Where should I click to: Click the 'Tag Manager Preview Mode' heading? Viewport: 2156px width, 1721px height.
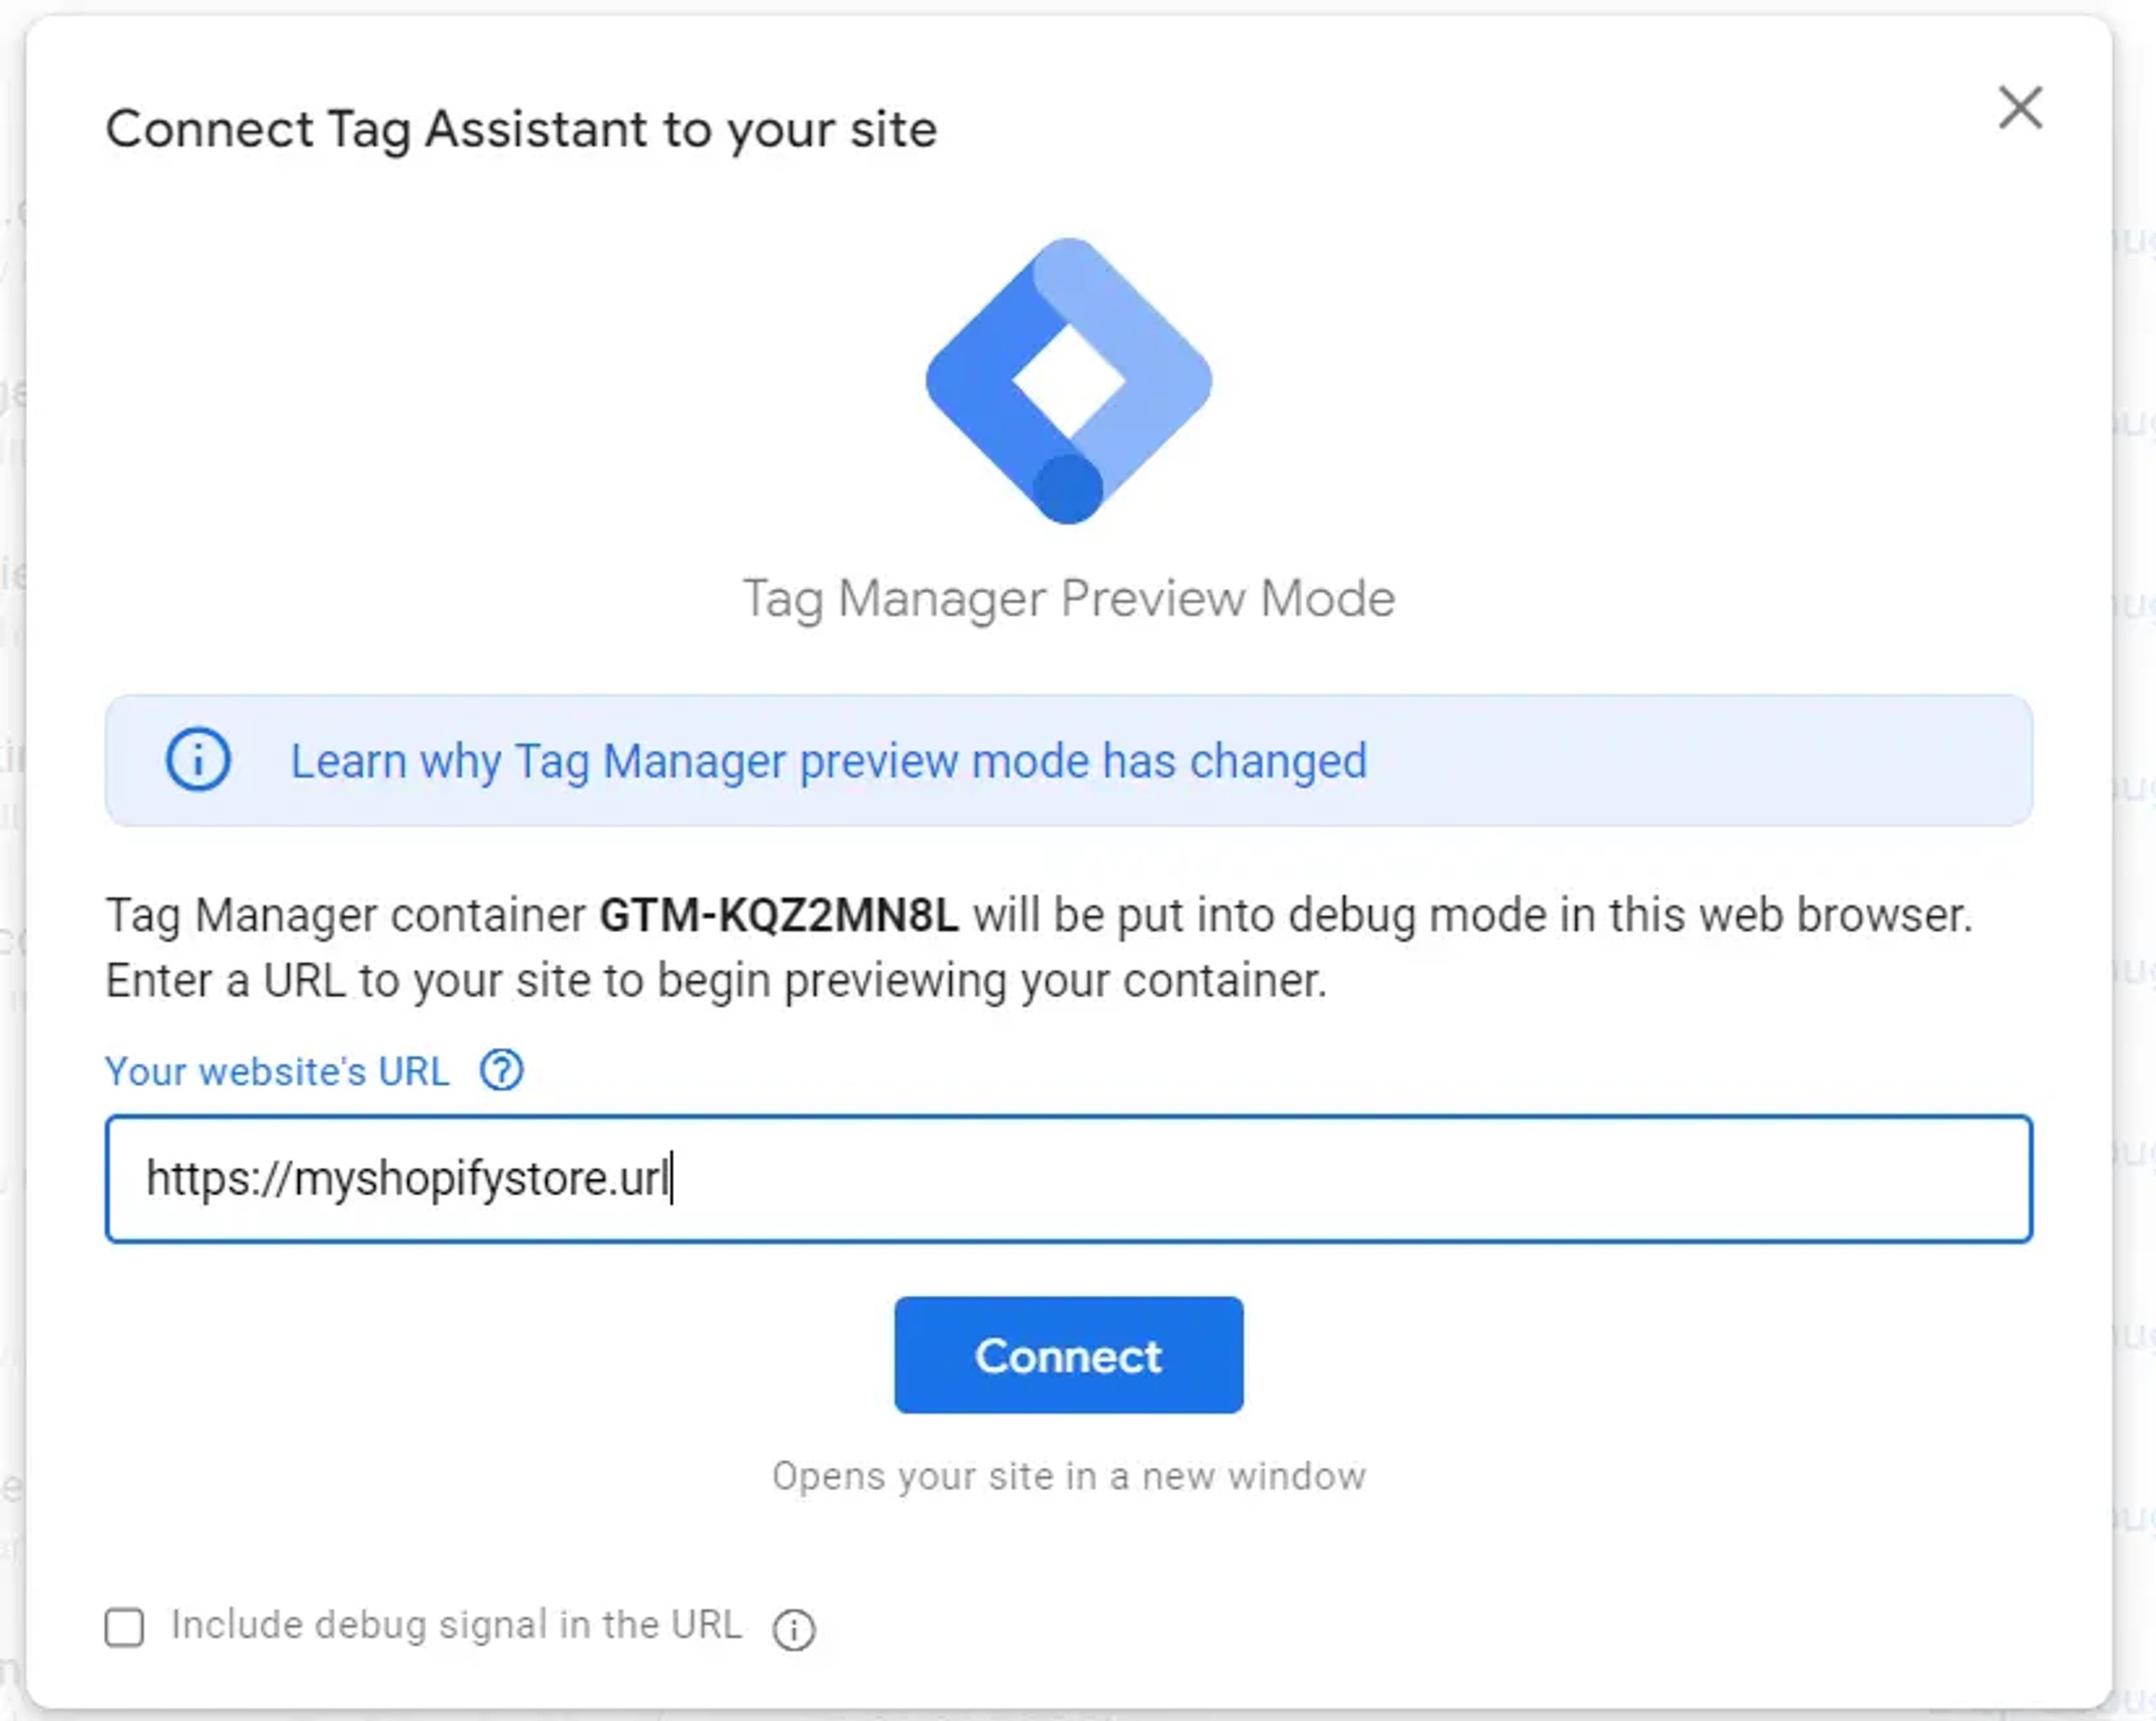pos(1068,599)
